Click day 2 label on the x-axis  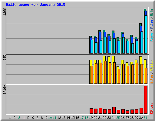(15, 118)
